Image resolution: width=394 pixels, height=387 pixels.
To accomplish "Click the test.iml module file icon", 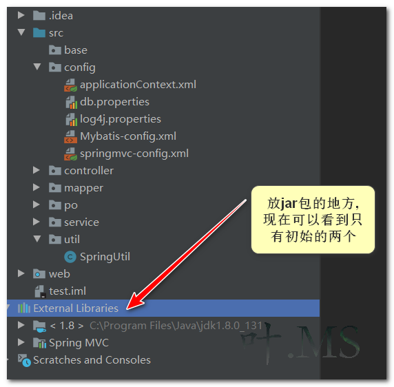I will pos(40,291).
